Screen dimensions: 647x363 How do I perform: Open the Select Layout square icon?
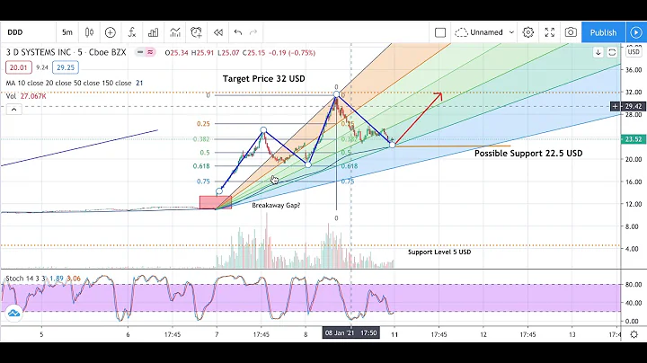pyautogui.click(x=440, y=32)
